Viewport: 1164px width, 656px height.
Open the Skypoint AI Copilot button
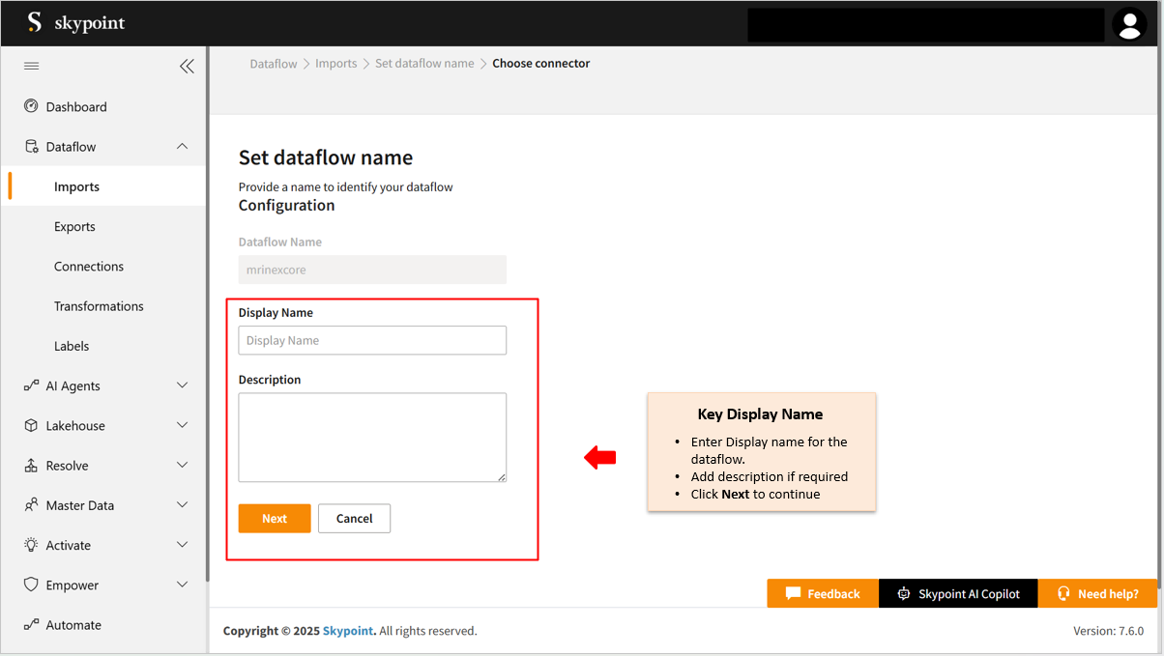click(958, 594)
